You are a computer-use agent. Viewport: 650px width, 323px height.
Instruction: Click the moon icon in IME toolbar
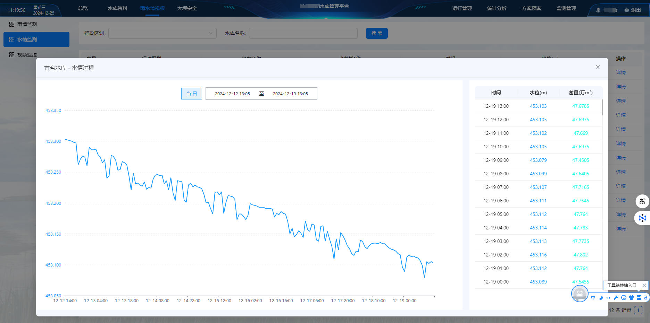(x=601, y=298)
